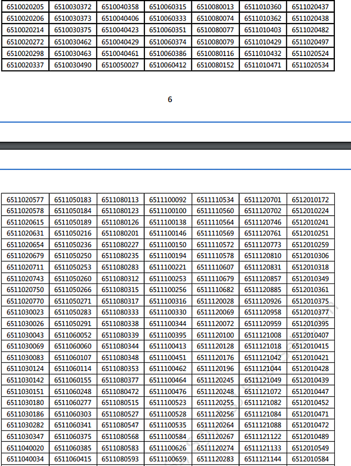
Task: Click the entry 6511120810
Action: point(263,255)
